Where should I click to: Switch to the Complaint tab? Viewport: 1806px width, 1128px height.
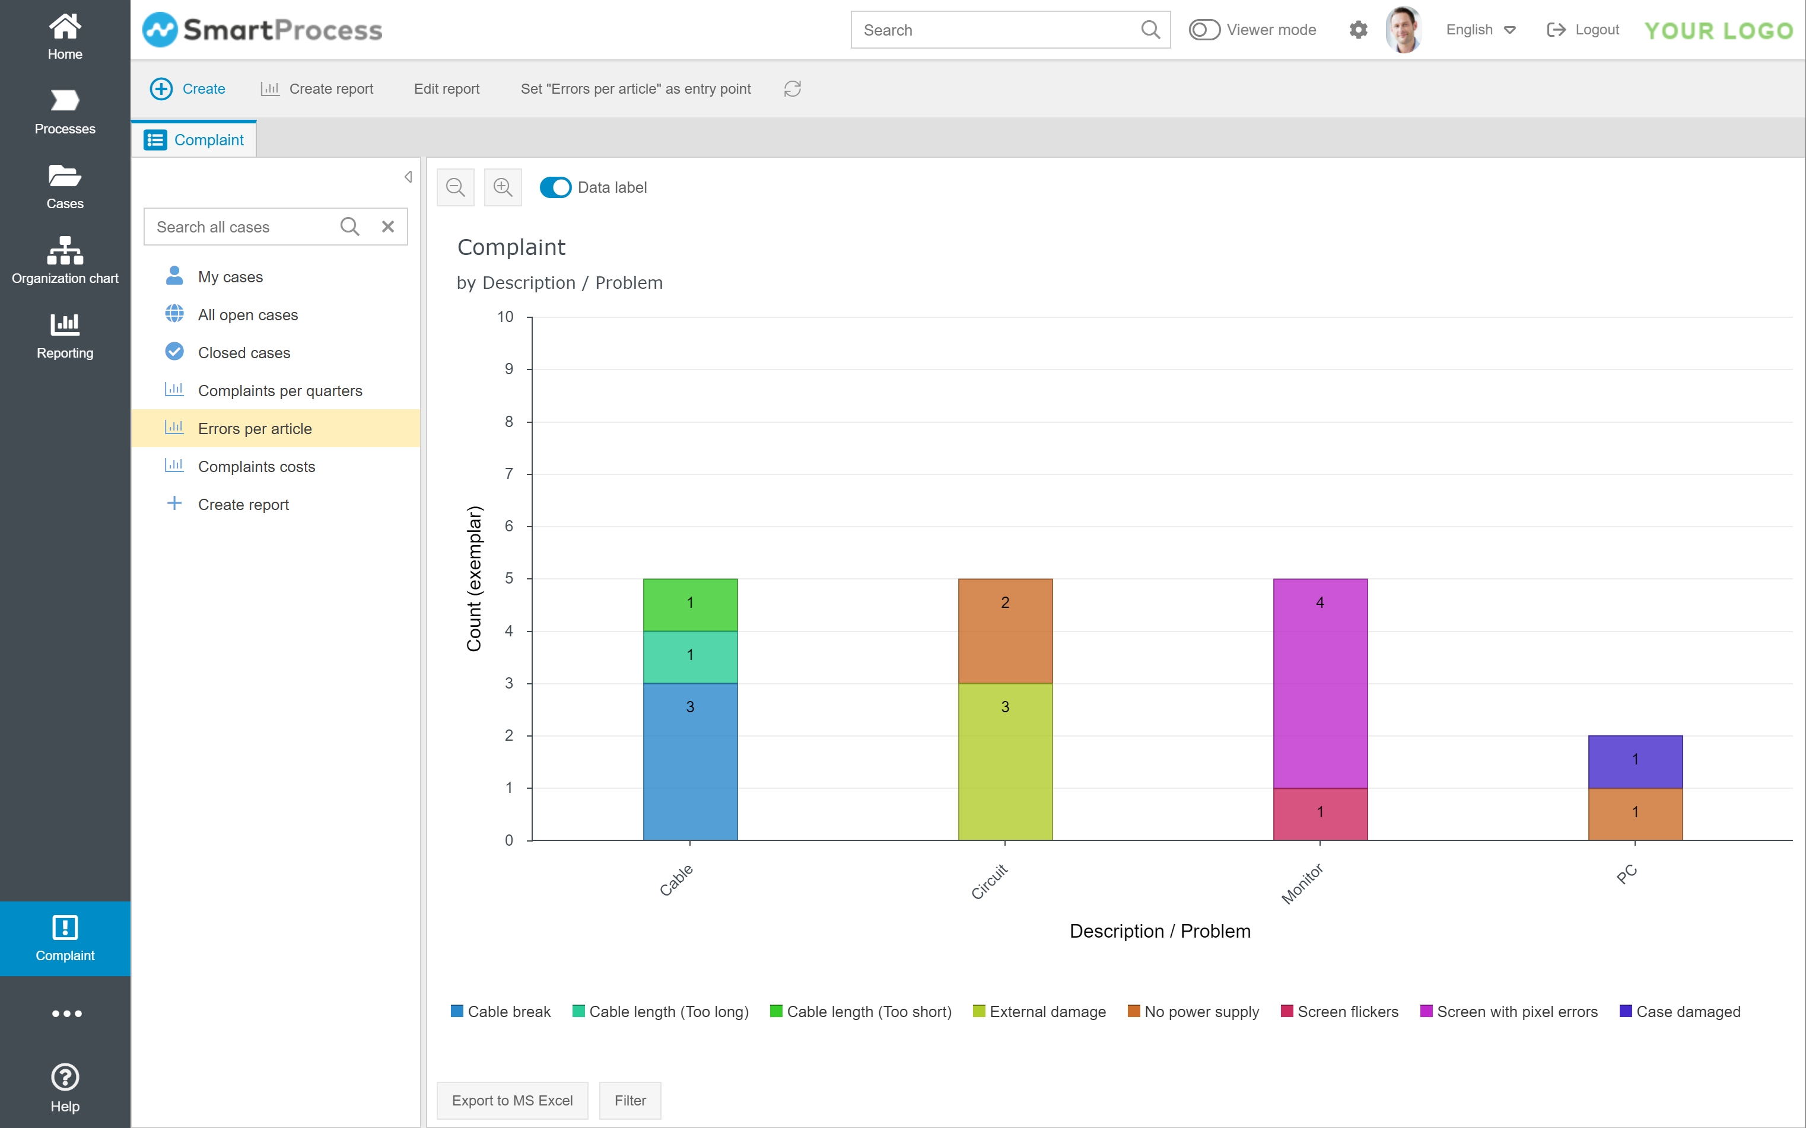[x=195, y=139]
